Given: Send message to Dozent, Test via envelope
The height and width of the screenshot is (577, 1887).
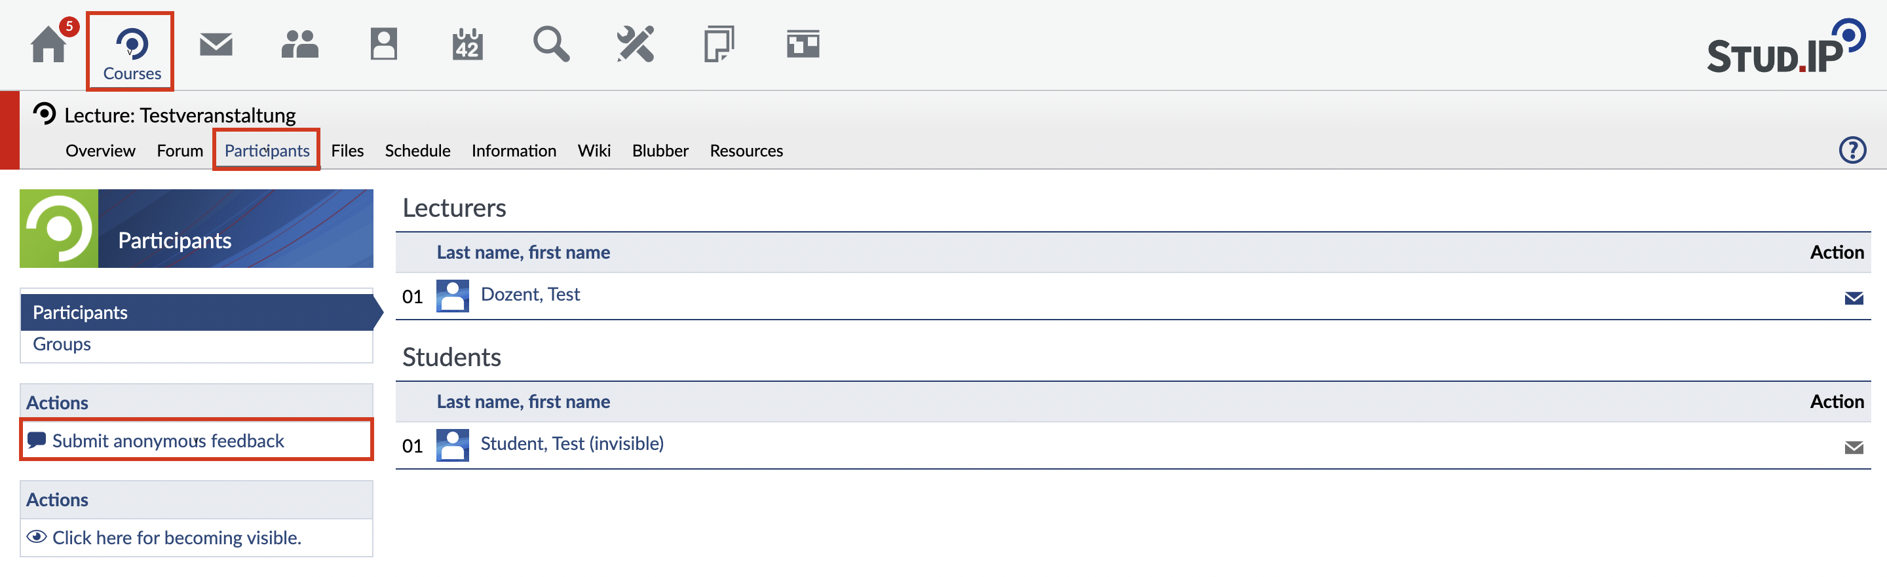Looking at the screenshot, I should pyautogui.click(x=1854, y=298).
